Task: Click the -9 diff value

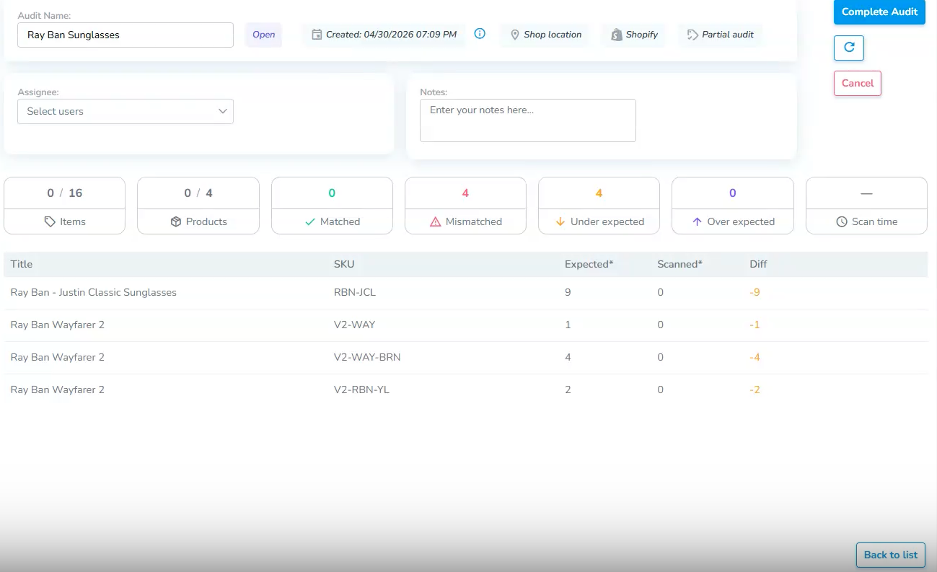Action: (x=755, y=292)
